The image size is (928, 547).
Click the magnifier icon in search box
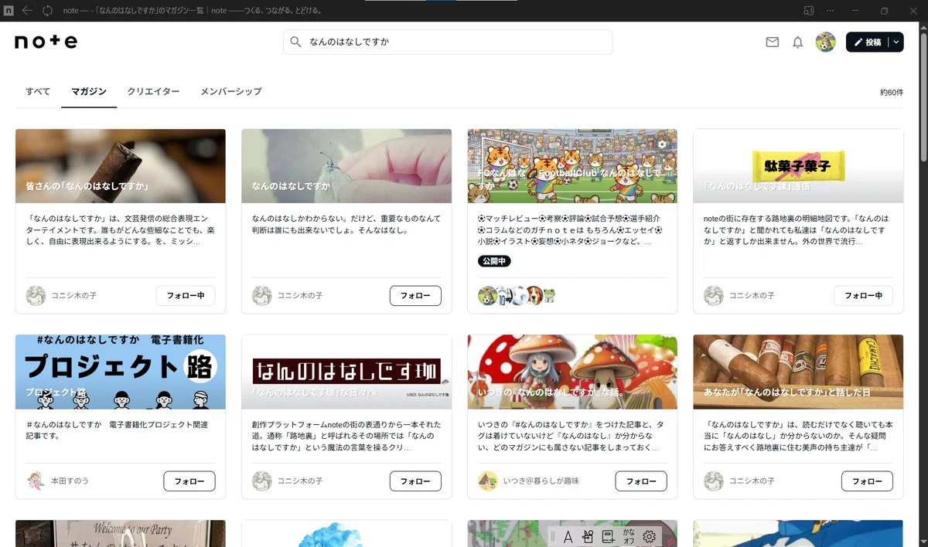tap(295, 42)
